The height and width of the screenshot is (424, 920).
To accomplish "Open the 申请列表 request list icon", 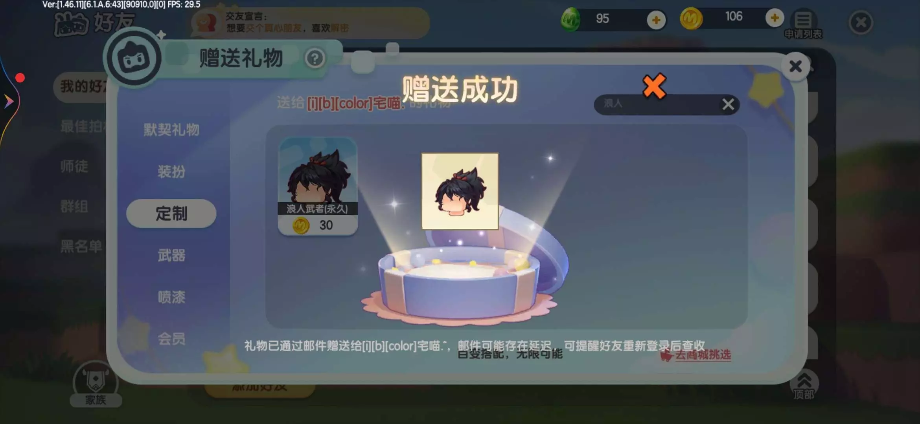I will coord(803,24).
